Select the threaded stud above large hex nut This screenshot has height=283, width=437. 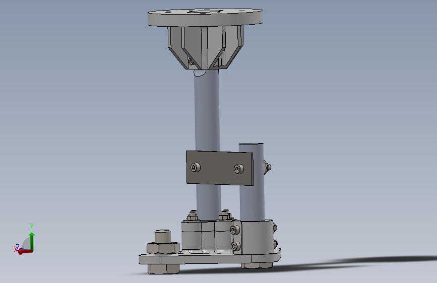[163, 236]
